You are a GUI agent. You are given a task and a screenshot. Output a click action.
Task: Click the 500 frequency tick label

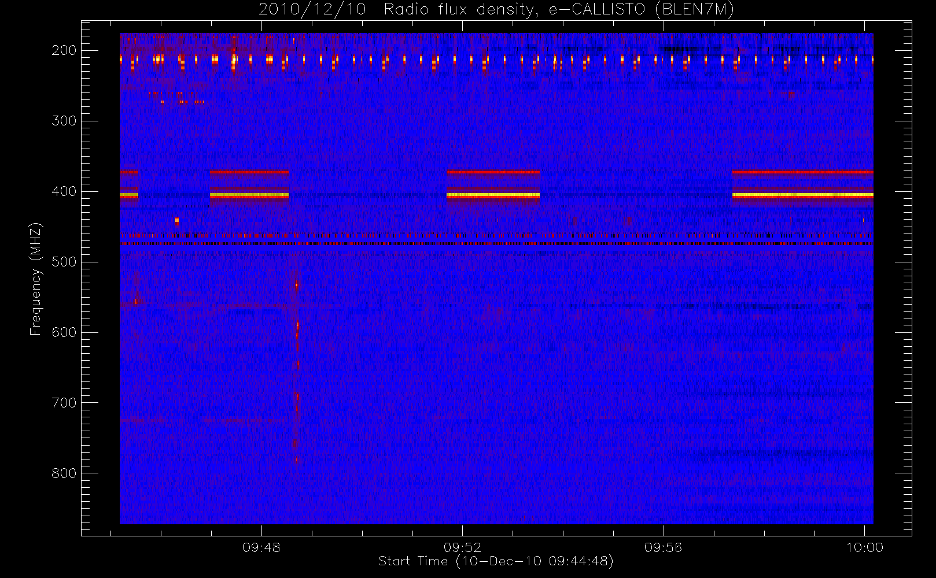(64, 262)
